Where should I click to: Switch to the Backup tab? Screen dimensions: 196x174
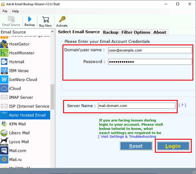click(111, 32)
